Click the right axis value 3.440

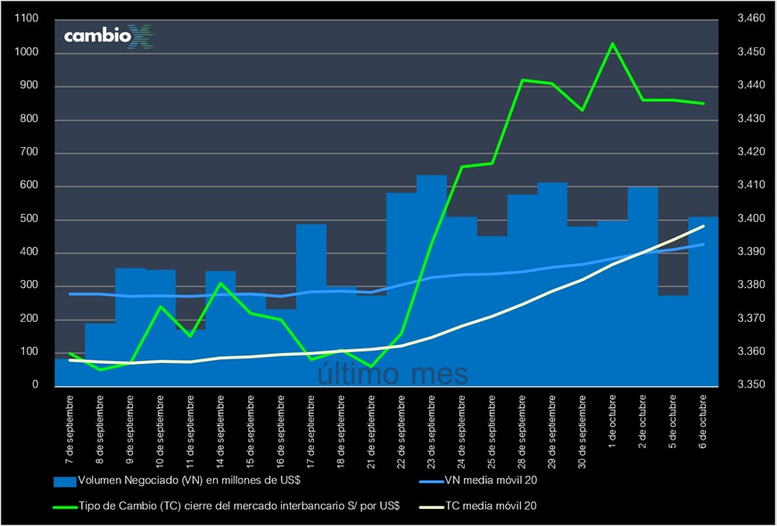(x=751, y=86)
